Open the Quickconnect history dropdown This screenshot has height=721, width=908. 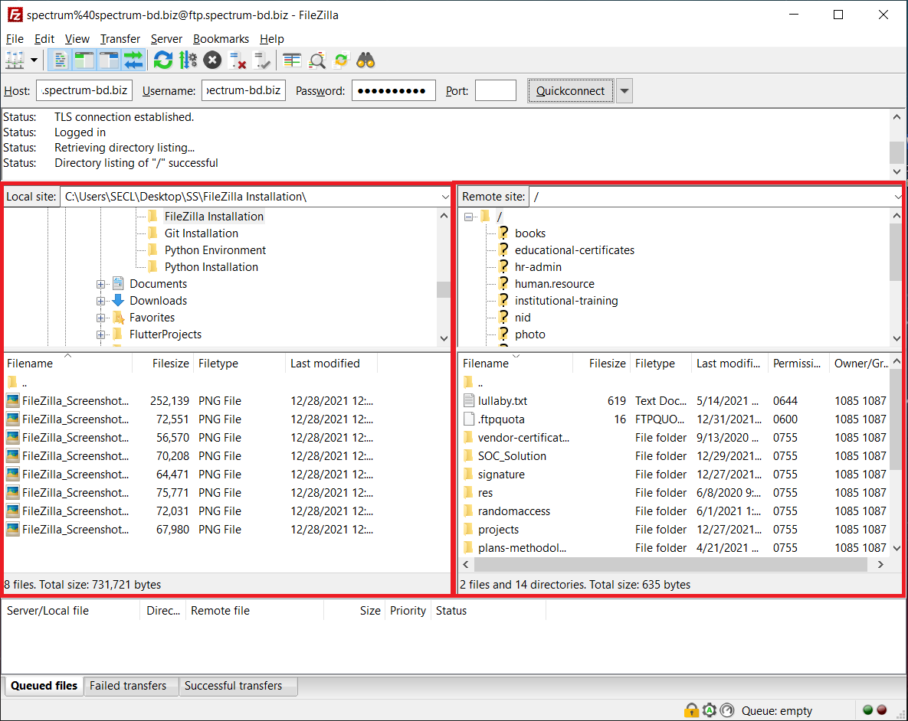coord(624,91)
